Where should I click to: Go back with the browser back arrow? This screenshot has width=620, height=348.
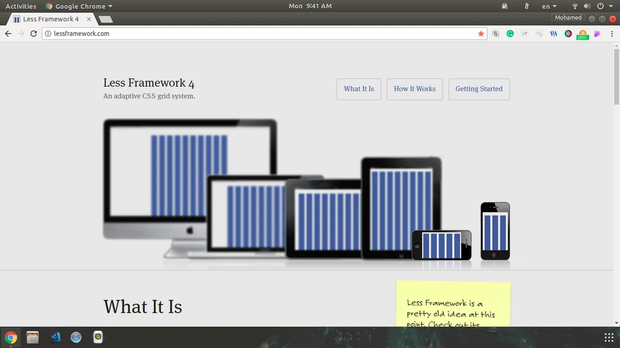click(x=8, y=33)
